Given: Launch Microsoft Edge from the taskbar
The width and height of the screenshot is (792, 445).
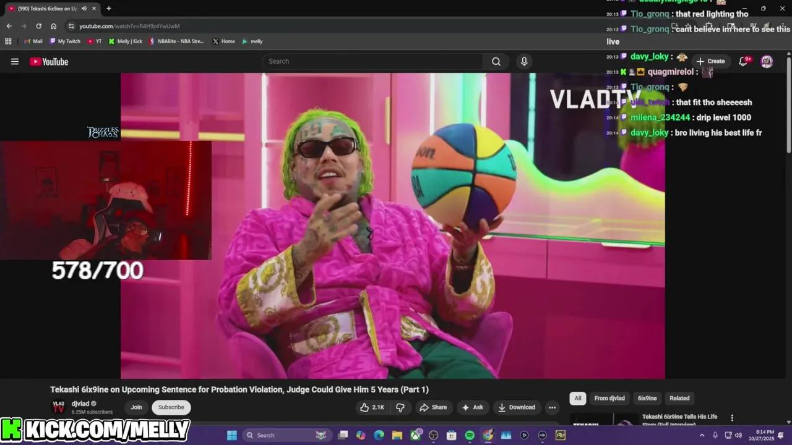Looking at the screenshot, I should click(x=379, y=435).
